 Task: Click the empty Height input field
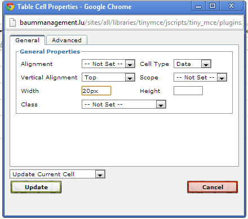(188, 91)
